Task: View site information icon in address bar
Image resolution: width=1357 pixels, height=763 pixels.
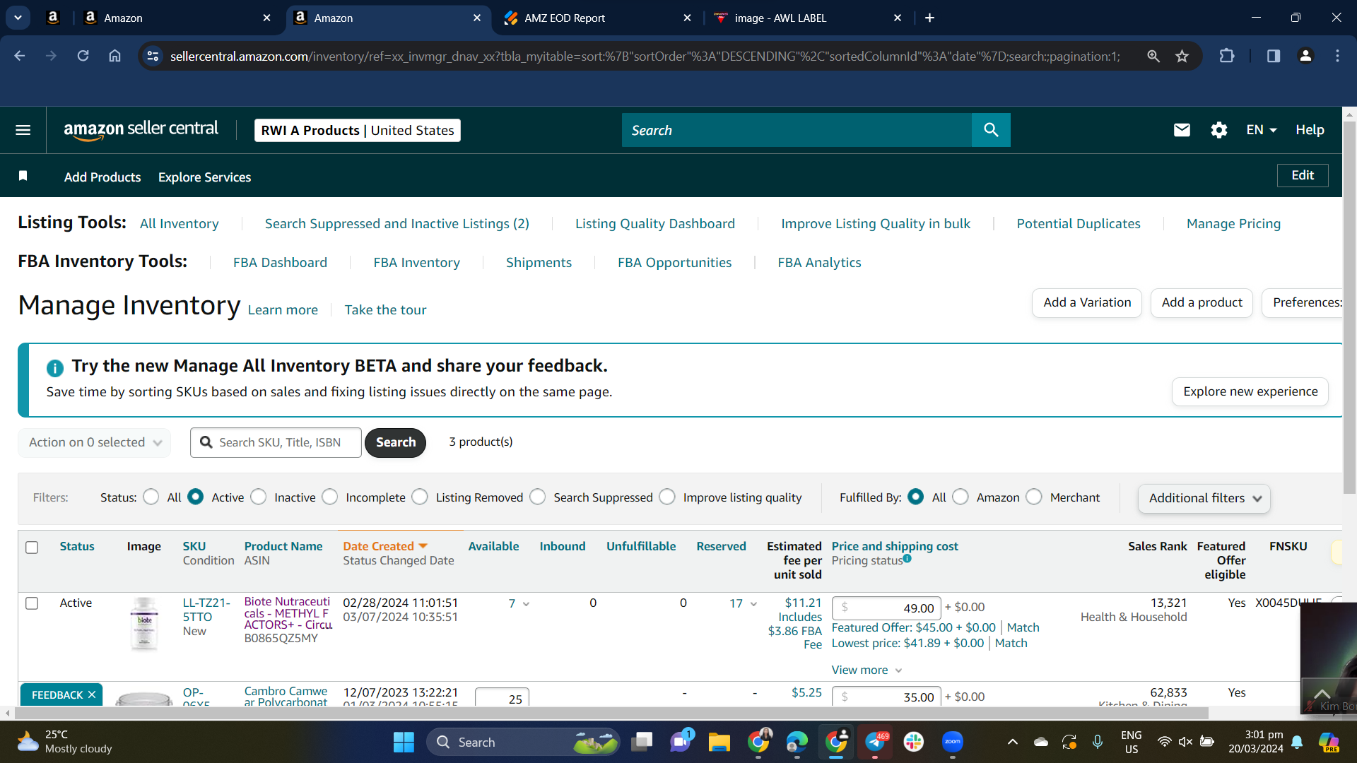Action: point(153,56)
